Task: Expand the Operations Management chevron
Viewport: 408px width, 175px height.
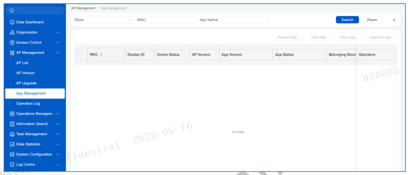Action: [58, 114]
